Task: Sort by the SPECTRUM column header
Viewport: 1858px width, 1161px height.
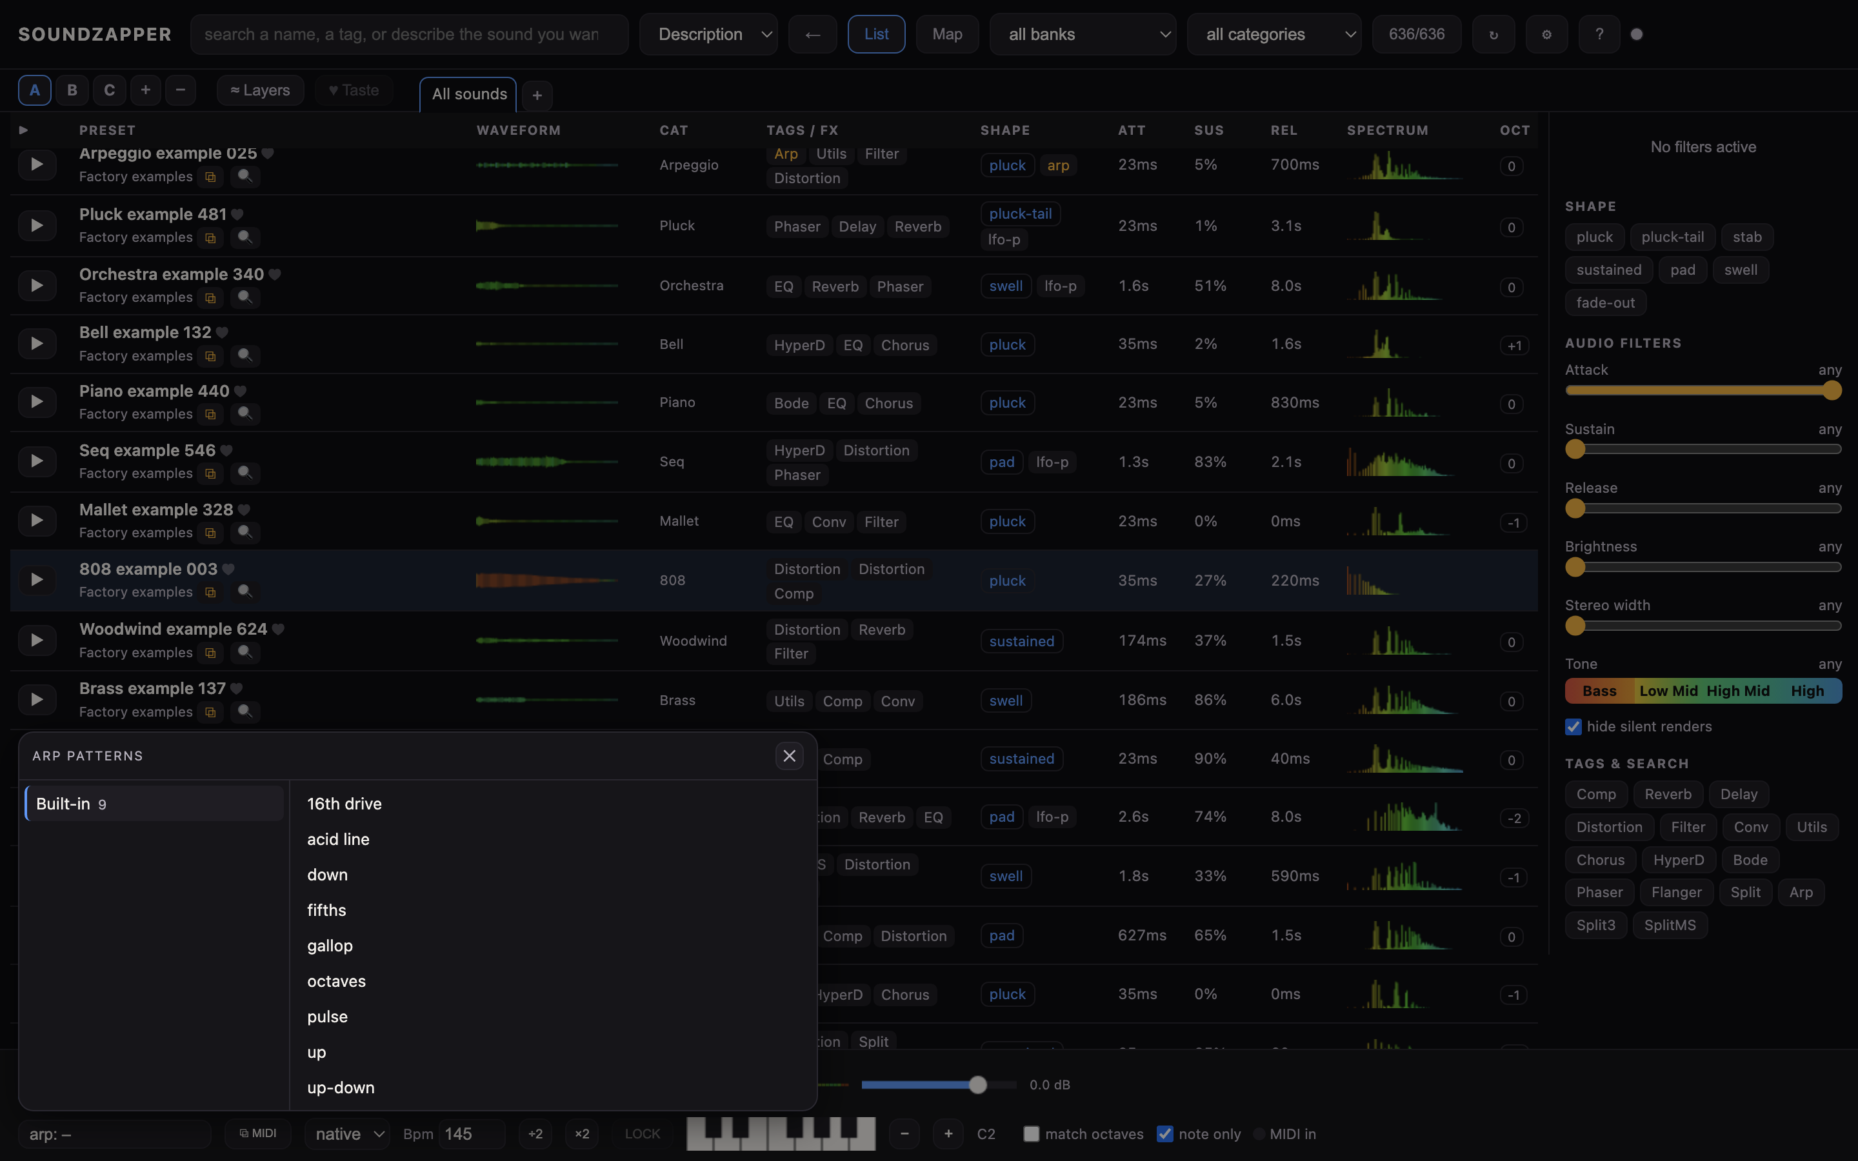Action: click(x=1387, y=130)
